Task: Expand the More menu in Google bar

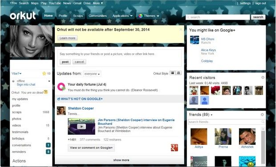Action: pyautogui.click(x=98, y=3)
